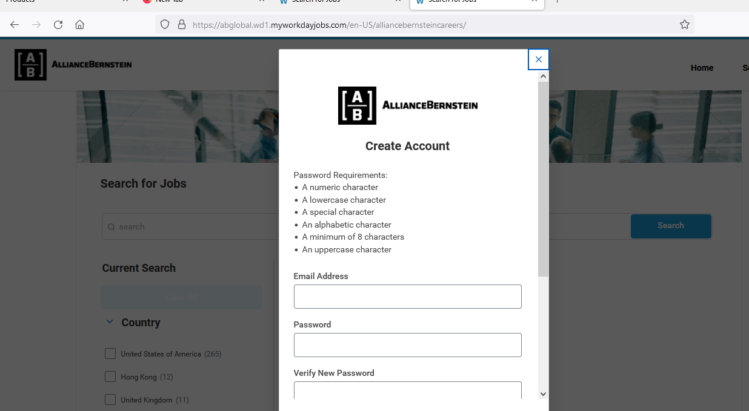Image resolution: width=749 pixels, height=411 pixels.
Task: Click the AllianceBernstein logo in page header
Action: tap(73, 65)
